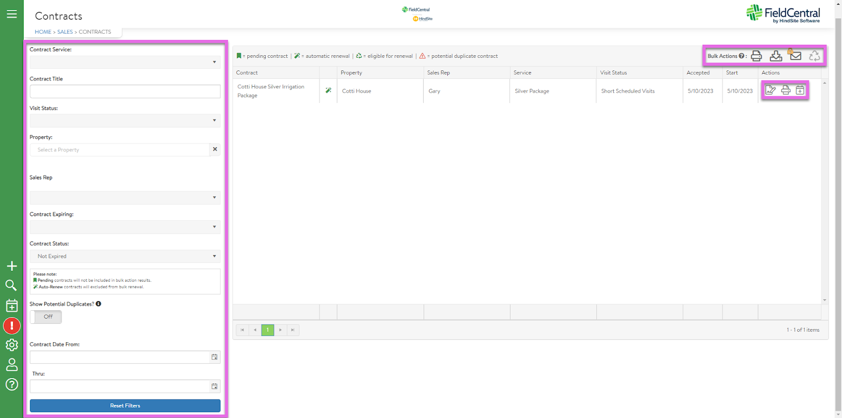This screenshot has height=418, width=842.
Task: Click the FieldCentral logo at top right
Action: tap(783, 13)
